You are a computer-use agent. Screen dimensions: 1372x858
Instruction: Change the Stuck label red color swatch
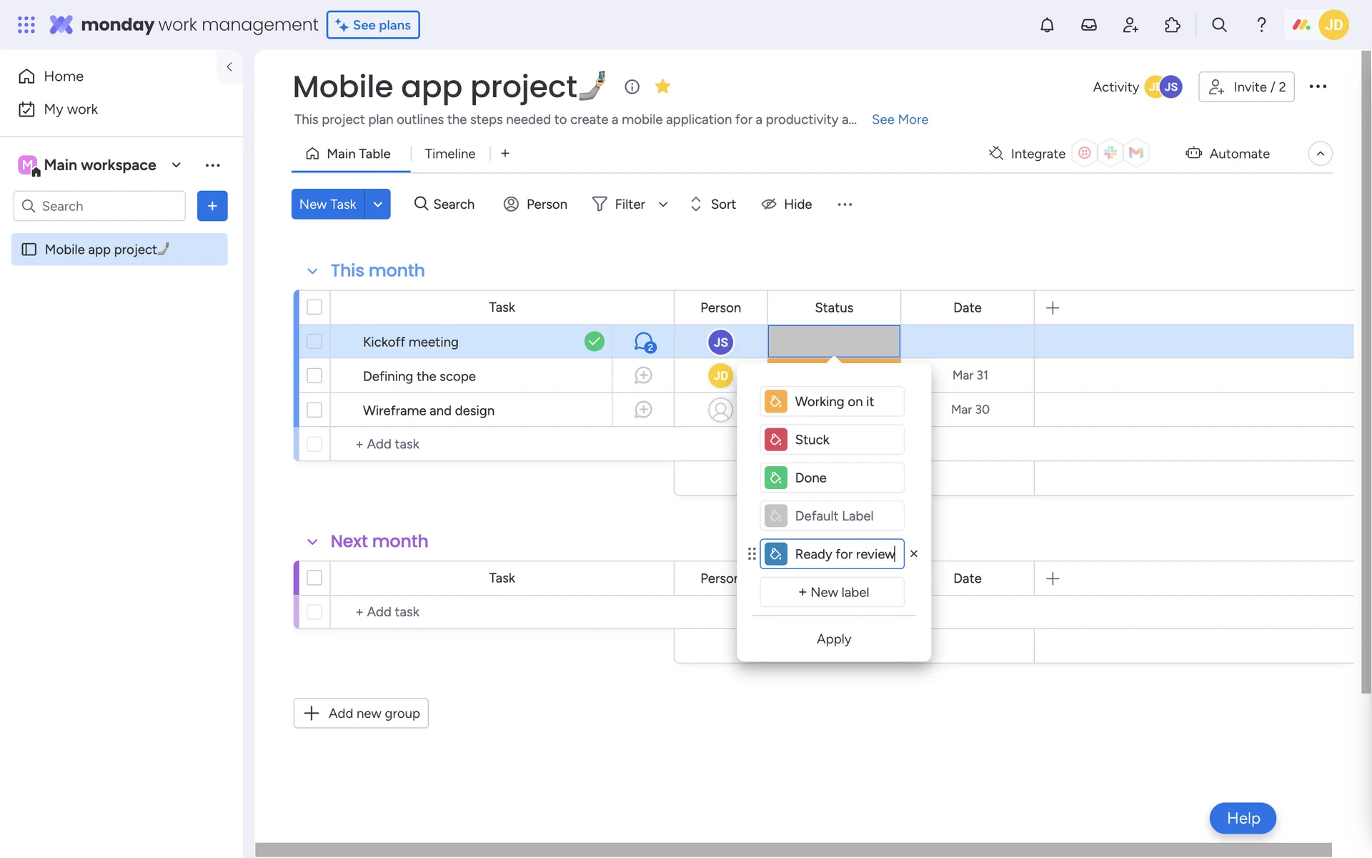pyautogui.click(x=775, y=440)
